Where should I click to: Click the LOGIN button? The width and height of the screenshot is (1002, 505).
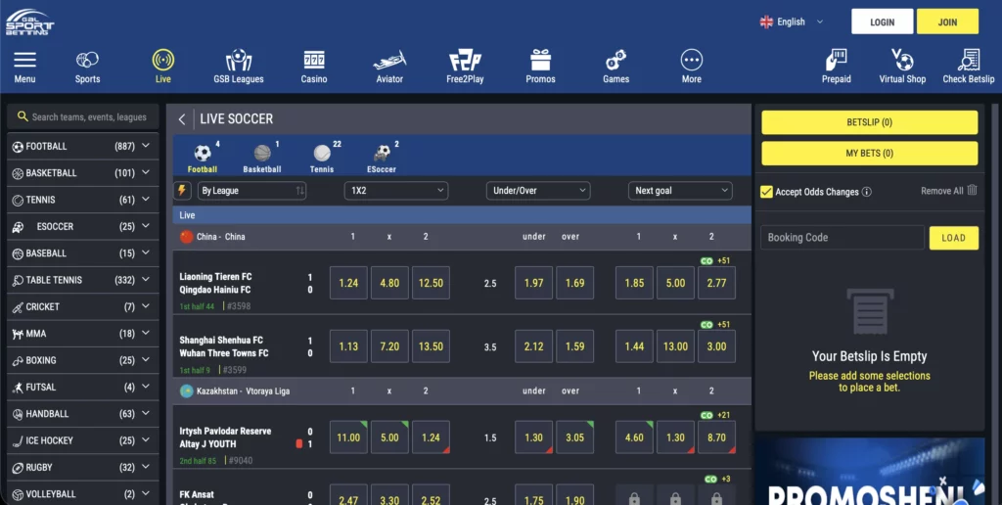[x=882, y=22]
